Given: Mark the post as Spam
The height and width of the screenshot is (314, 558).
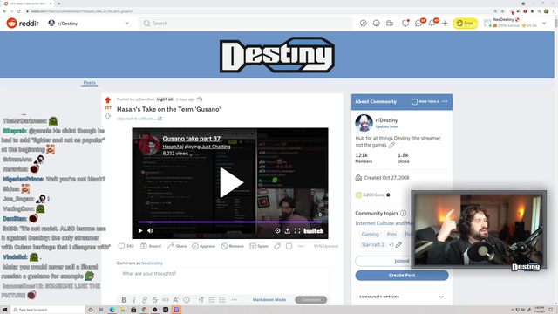Looking at the screenshot, I should click(x=259, y=246).
